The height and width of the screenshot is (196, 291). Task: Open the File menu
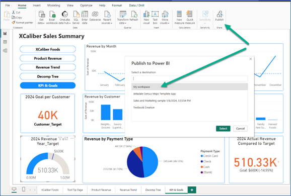pos(8,6)
